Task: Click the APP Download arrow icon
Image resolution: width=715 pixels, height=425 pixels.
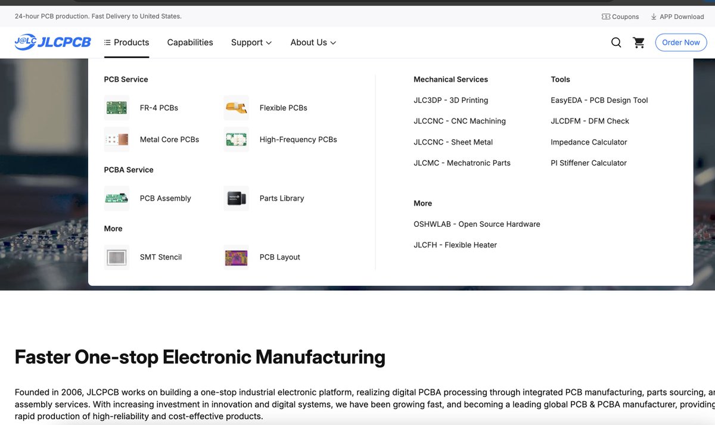Action: (654, 17)
